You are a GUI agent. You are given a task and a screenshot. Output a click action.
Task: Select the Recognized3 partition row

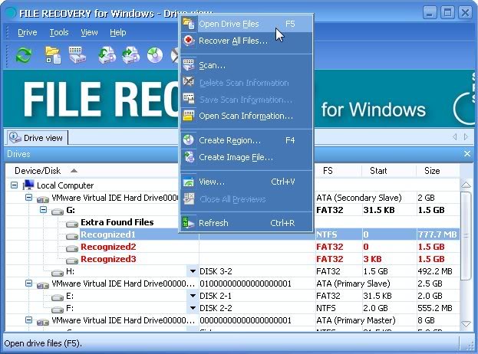(232, 259)
